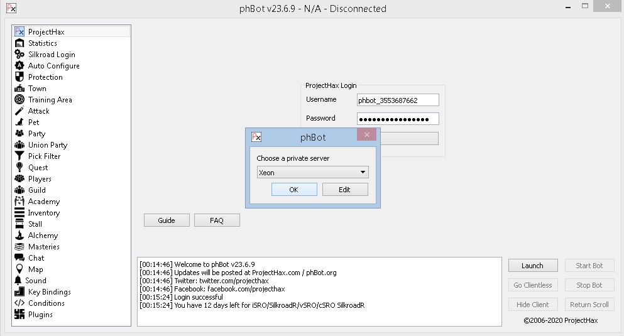Click the Silkroad Login gears icon
Screen dimensions: 624x336
click(x=19, y=55)
